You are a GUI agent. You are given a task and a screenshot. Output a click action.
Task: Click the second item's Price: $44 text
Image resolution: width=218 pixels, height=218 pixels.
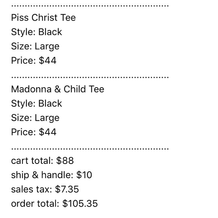point(34,132)
